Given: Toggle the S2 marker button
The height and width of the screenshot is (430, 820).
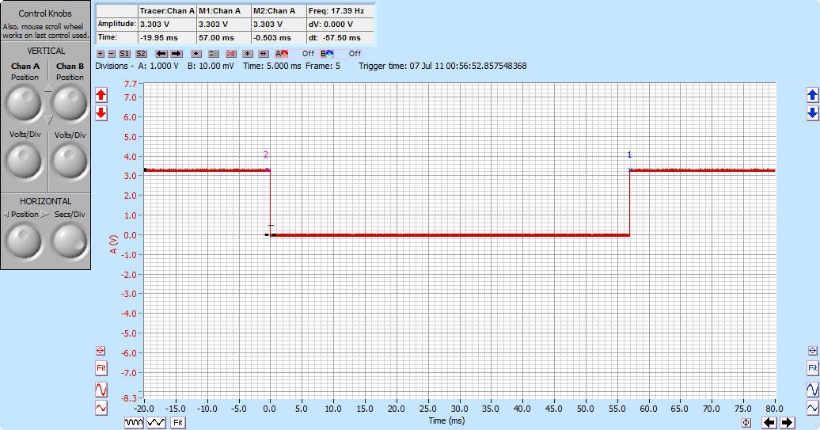Looking at the screenshot, I should [x=141, y=54].
